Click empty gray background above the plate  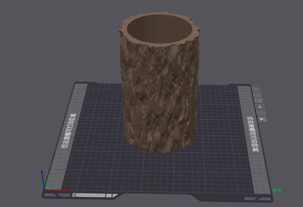(58, 39)
